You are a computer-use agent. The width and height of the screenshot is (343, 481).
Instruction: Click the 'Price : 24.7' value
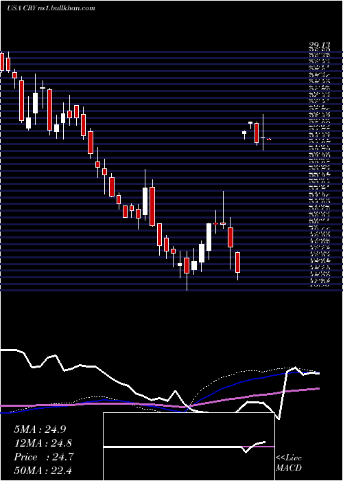pyautogui.click(x=43, y=457)
